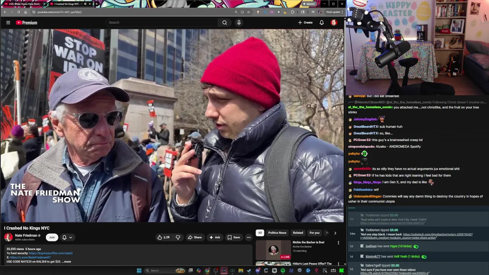Open notification preferences dropdown next to Join
The image size is (489, 275).
point(67,238)
